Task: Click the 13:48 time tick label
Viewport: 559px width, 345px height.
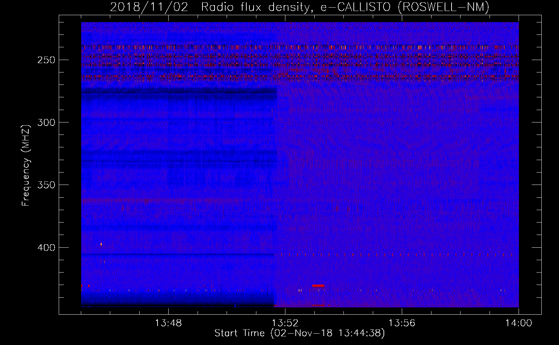Action: 168,323
